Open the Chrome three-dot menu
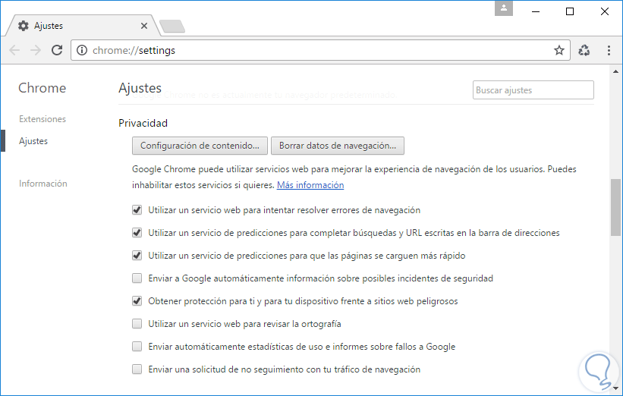This screenshot has height=396, width=623. [x=609, y=50]
